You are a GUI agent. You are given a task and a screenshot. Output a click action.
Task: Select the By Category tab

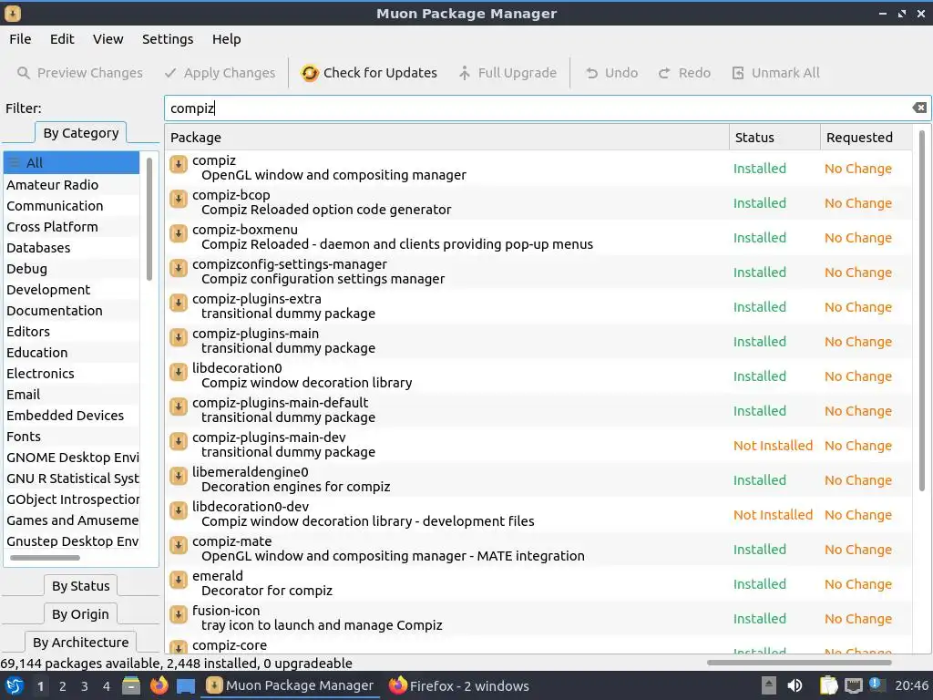coord(81,133)
